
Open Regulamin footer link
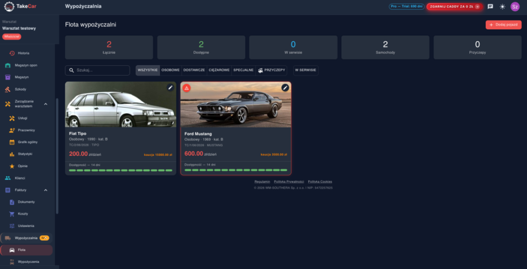point(262,182)
